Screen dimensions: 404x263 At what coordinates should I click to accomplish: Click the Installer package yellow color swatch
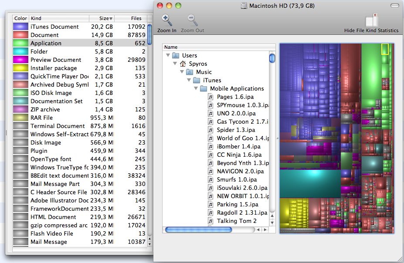[20, 68]
